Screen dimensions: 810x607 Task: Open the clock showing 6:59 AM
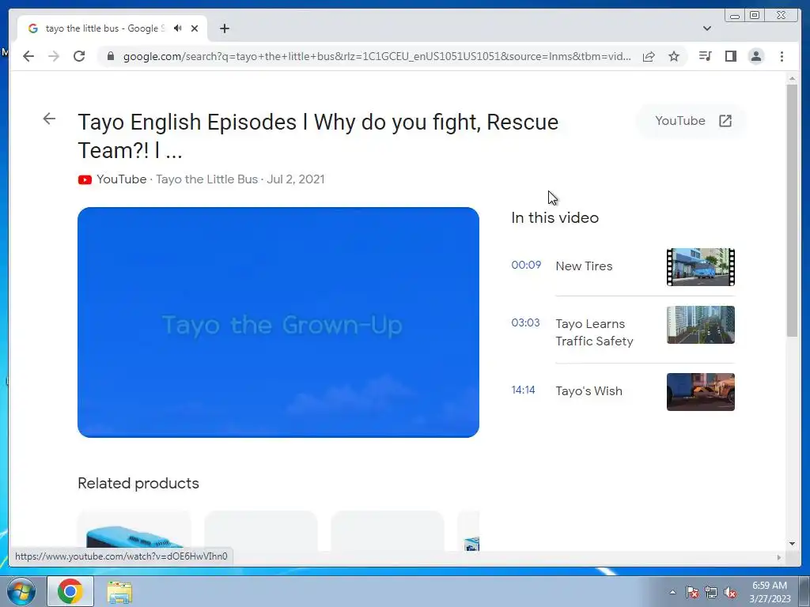(770, 592)
